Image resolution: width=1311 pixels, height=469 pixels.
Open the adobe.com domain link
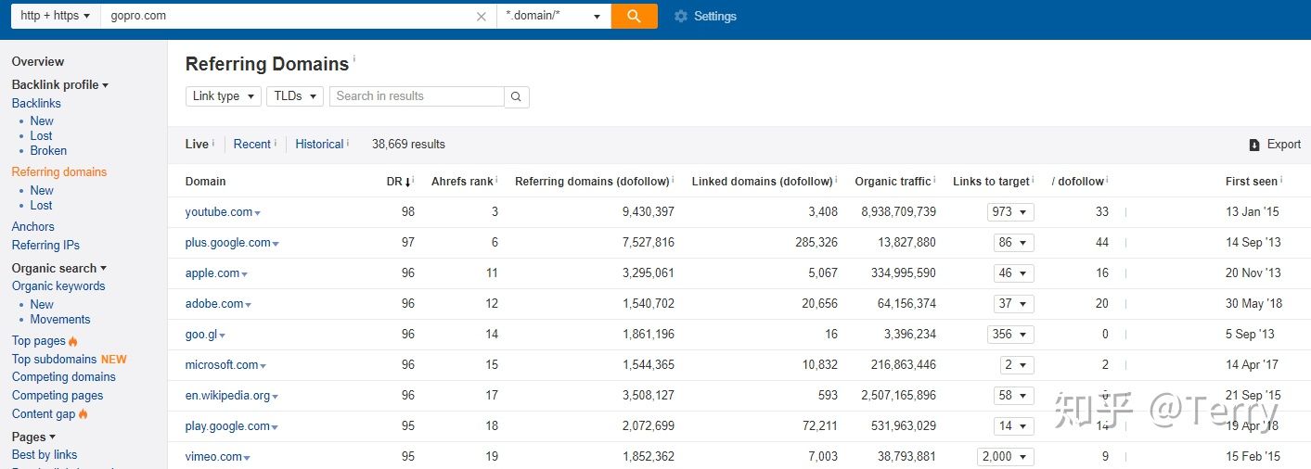[x=214, y=304]
